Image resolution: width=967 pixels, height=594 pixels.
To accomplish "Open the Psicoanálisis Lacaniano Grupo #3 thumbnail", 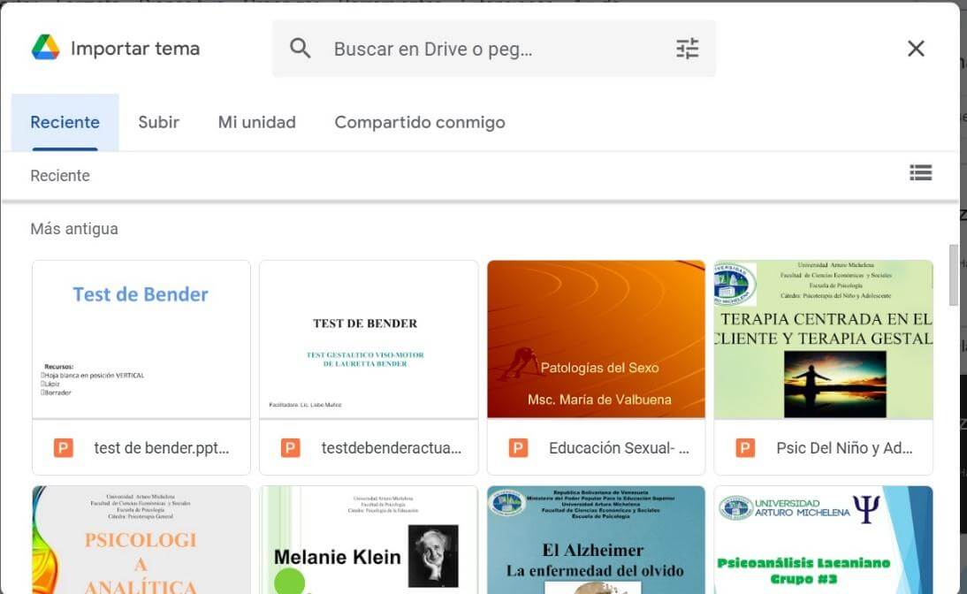I will [823, 539].
